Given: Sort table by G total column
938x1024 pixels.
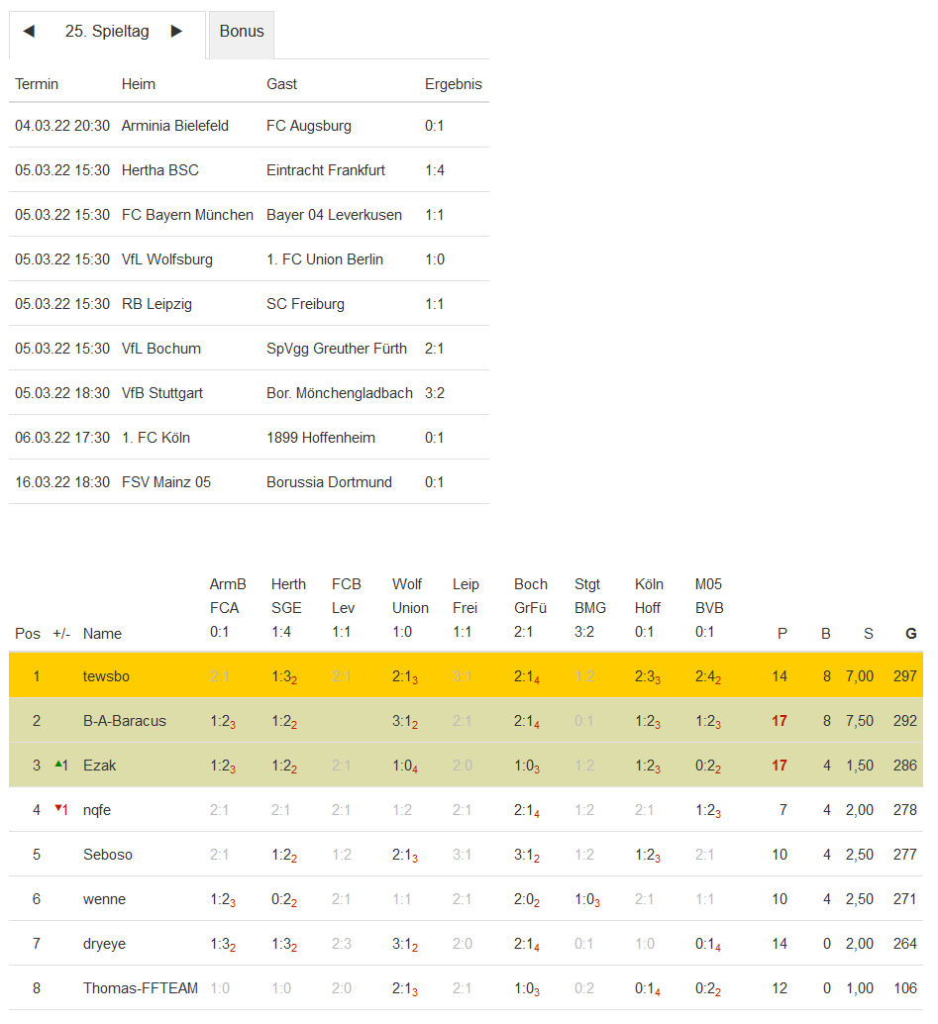Looking at the screenshot, I should 910,634.
